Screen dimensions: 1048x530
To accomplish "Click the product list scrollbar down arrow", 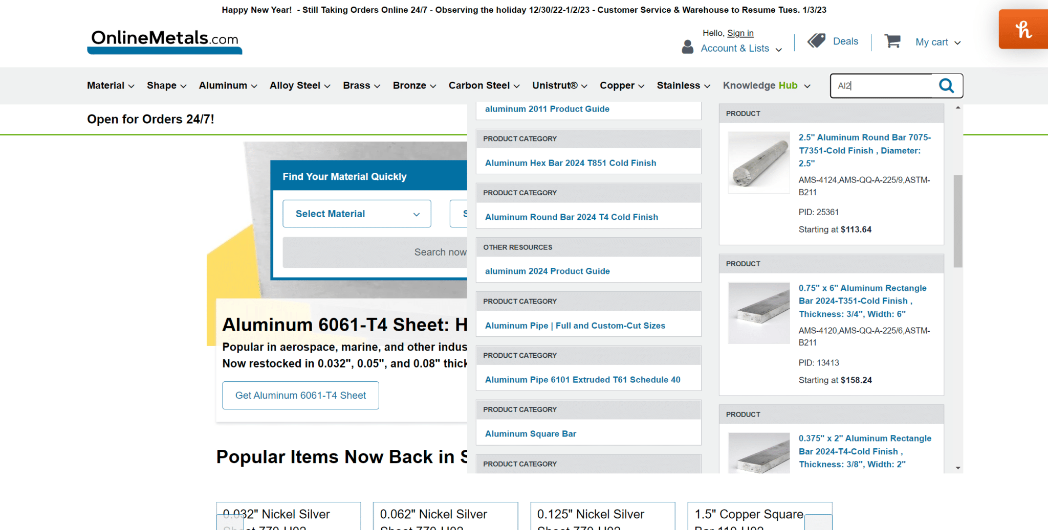I will point(958,468).
